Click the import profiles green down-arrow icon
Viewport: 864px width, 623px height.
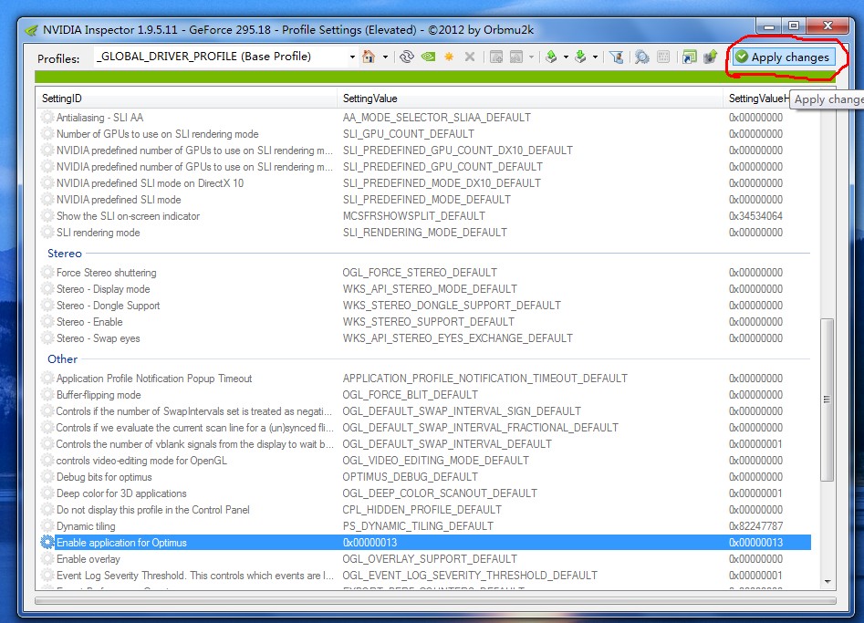point(580,57)
